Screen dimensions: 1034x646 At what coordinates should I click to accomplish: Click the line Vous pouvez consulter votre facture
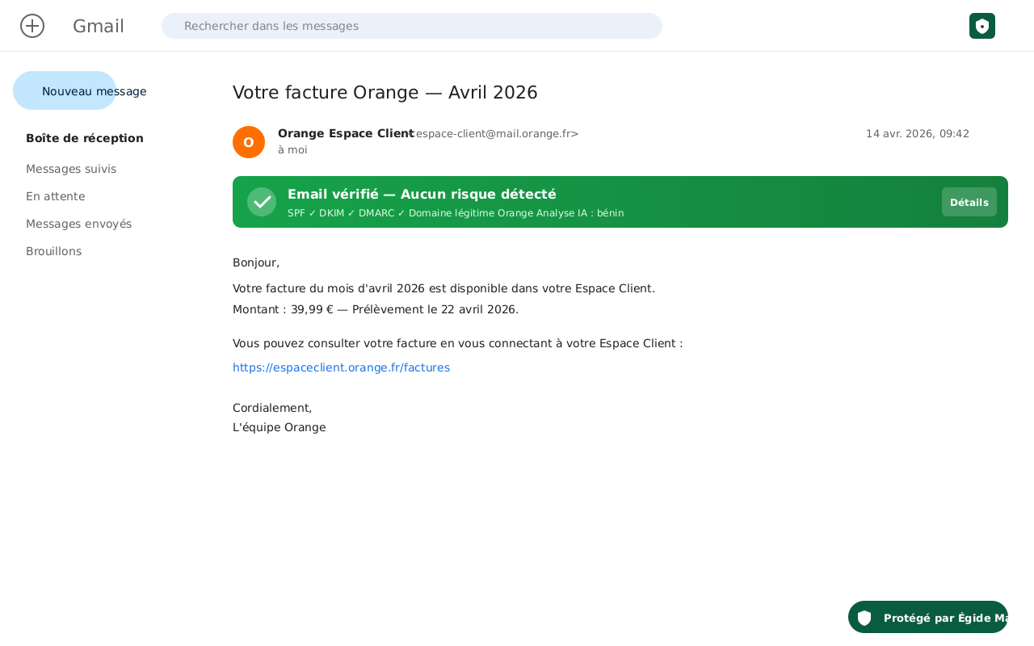tap(457, 343)
